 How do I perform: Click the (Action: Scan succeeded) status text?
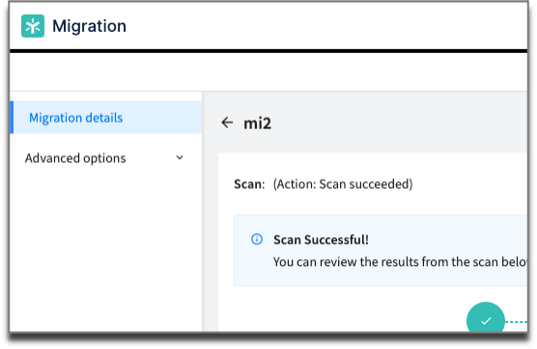[343, 184]
